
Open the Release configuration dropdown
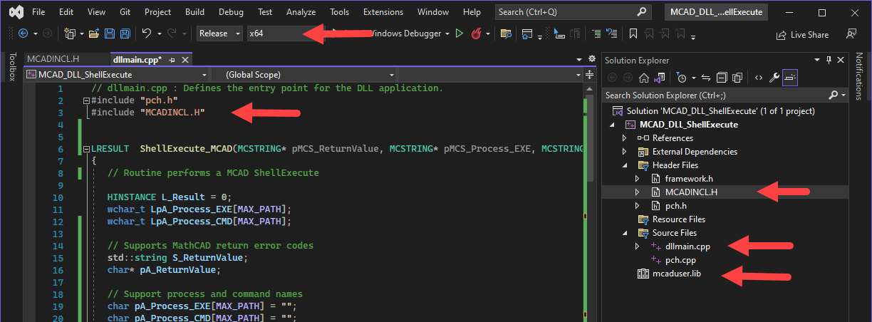click(x=219, y=33)
